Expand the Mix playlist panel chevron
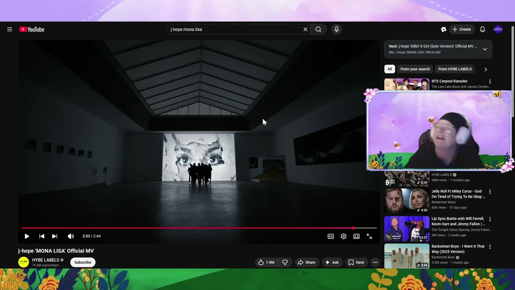The width and height of the screenshot is (515, 290). pyautogui.click(x=485, y=49)
